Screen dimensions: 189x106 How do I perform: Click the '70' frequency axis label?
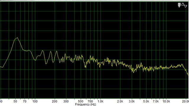click(25, 101)
